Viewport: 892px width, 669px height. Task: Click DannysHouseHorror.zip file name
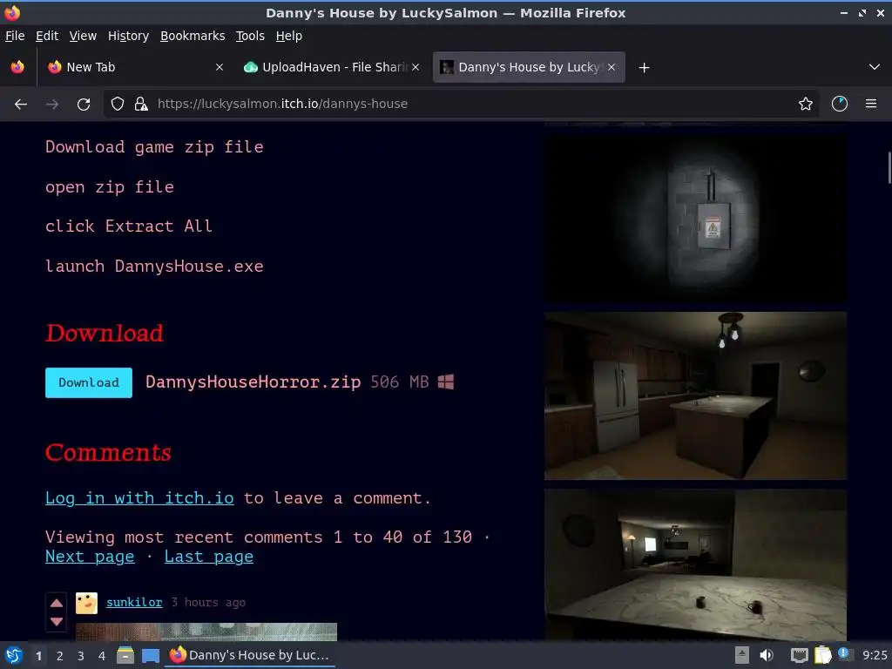click(x=253, y=382)
